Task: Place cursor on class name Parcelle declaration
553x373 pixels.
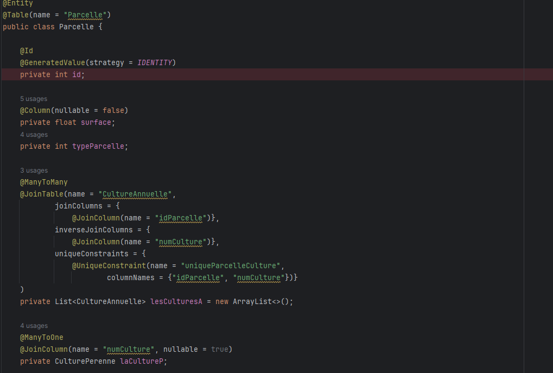Action: 76,27
